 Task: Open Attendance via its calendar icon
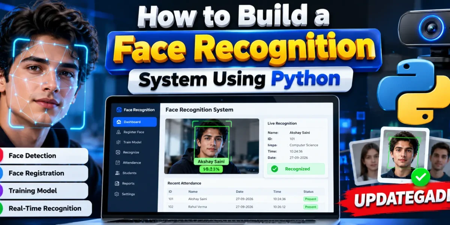point(118,163)
